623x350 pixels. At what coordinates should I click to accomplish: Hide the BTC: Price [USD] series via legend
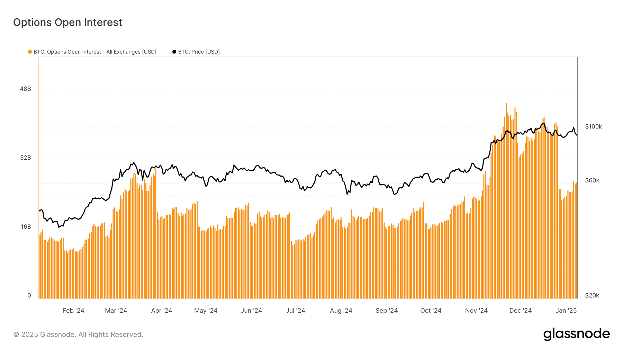[198, 51]
